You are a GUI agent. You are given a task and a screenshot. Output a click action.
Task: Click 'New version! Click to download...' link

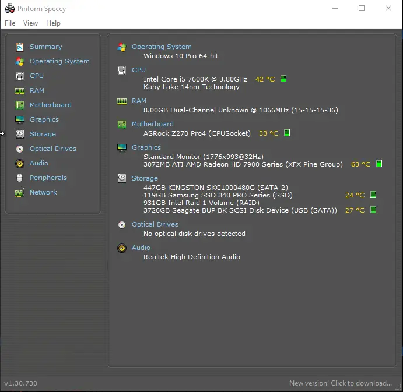click(x=341, y=383)
